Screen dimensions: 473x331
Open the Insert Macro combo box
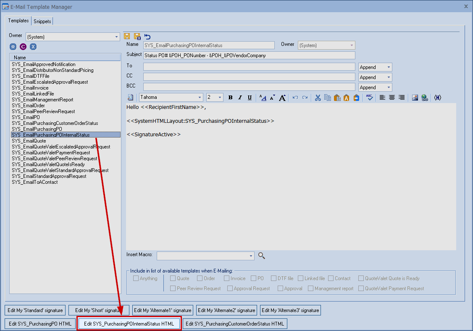pyautogui.click(x=251, y=256)
